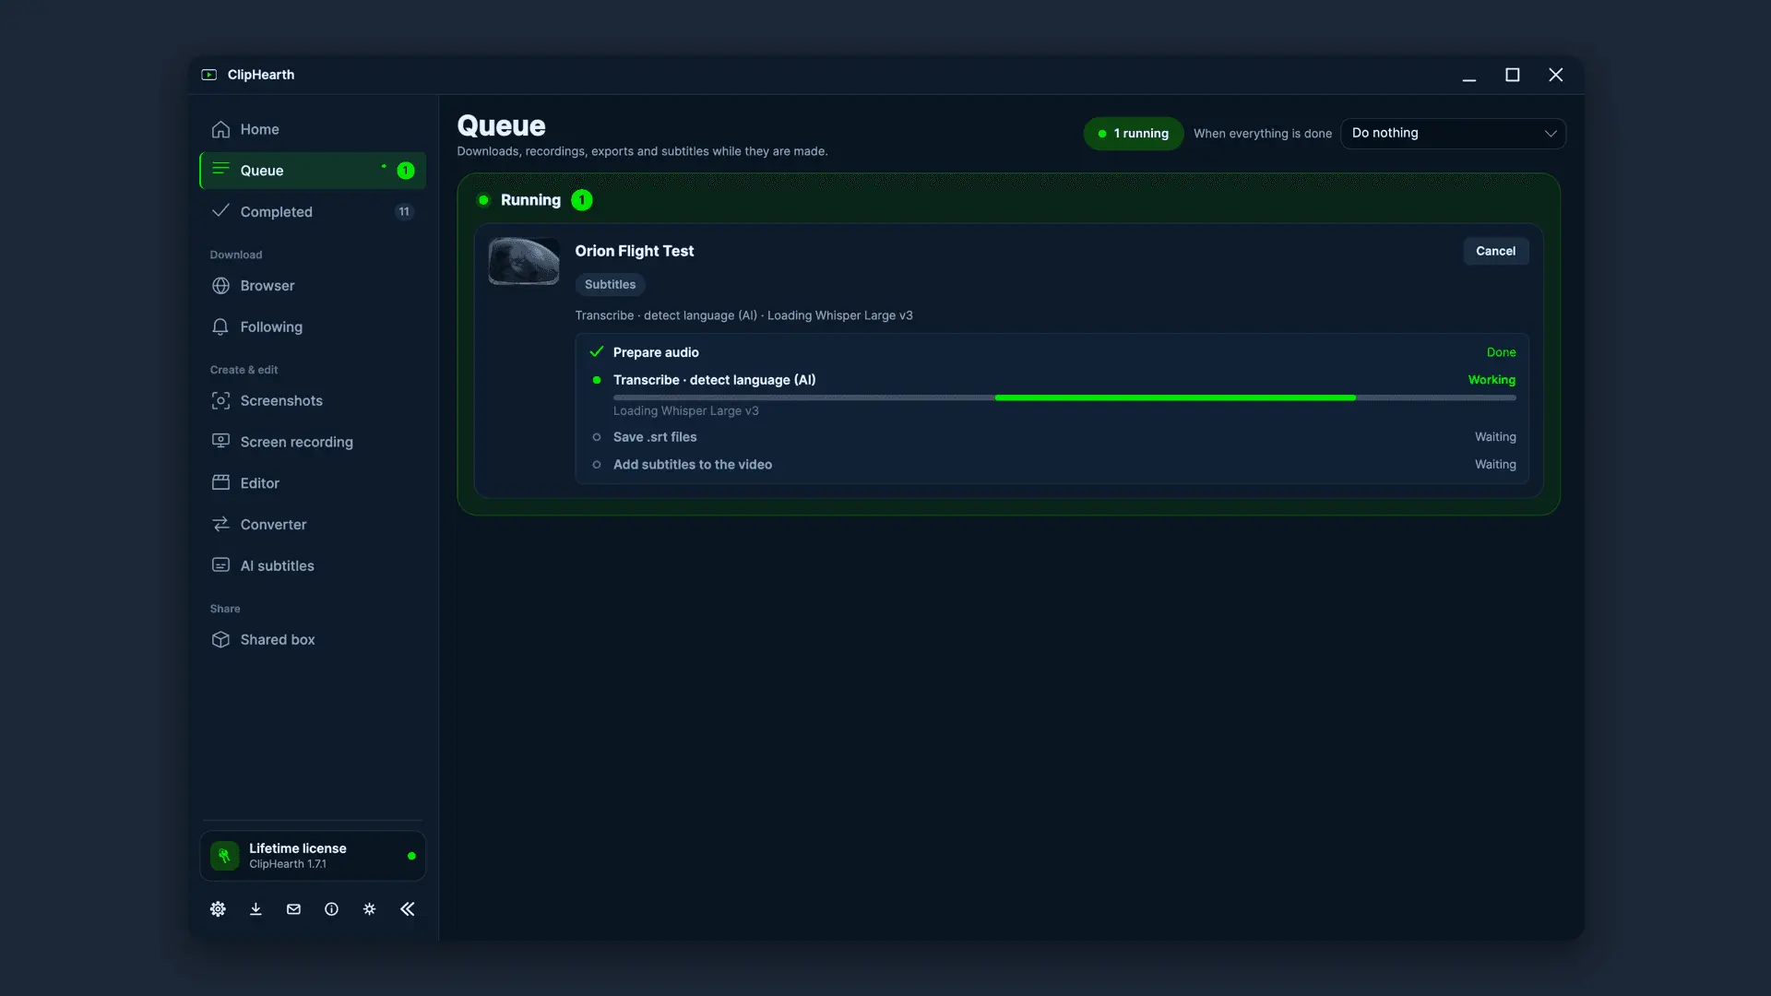Click the AI subtitles caption icon
The width and height of the screenshot is (1771, 996).
(x=220, y=565)
